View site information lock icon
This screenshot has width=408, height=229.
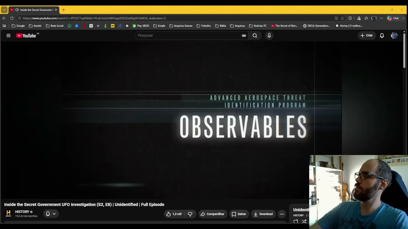tap(19, 18)
